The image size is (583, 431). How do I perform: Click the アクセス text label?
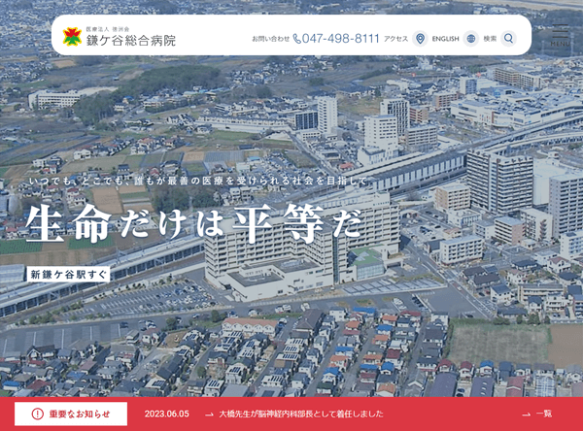tap(396, 39)
